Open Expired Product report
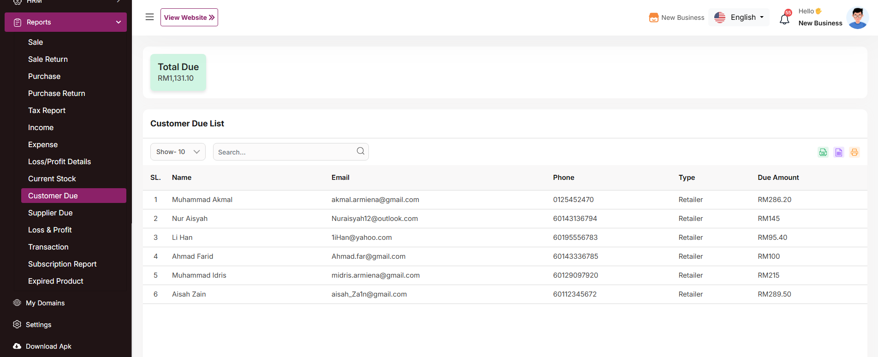Screen dimensions: 878x357 (56, 281)
